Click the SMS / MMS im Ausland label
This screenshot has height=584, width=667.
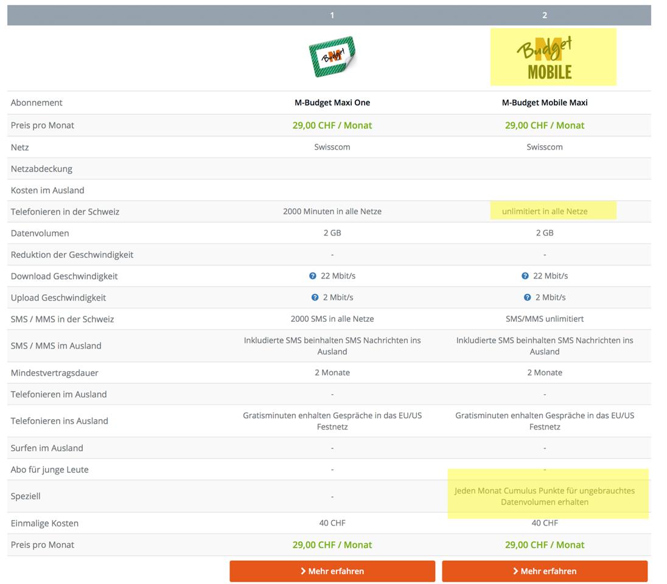coord(56,346)
